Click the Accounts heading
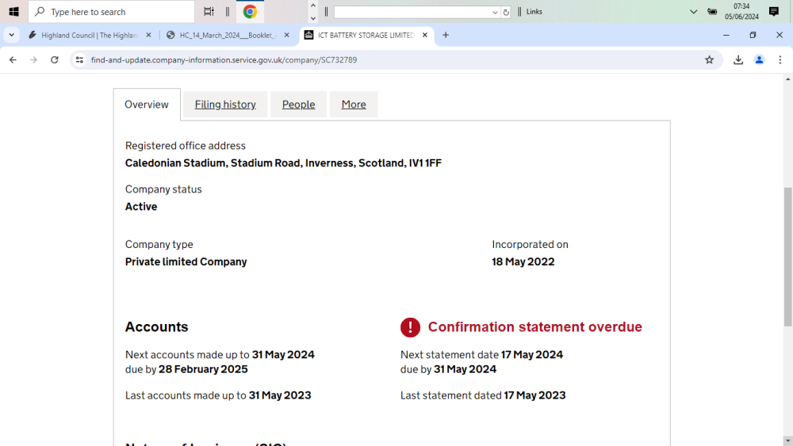The height and width of the screenshot is (446, 793). 157,327
